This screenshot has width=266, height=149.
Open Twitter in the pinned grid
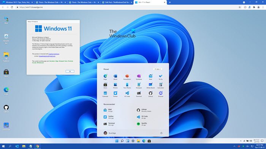coord(116,94)
